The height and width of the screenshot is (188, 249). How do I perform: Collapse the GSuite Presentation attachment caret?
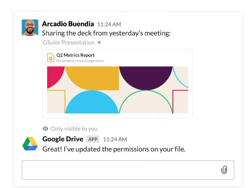pyautogui.click(x=99, y=43)
